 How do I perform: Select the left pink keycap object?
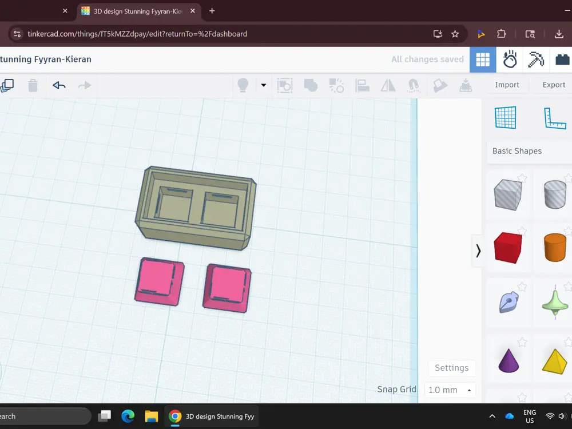[160, 281]
